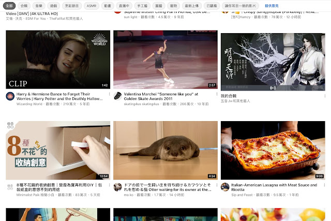
Task: Play the figure skating video thumbnail
Action: pyautogui.click(x=165, y=60)
